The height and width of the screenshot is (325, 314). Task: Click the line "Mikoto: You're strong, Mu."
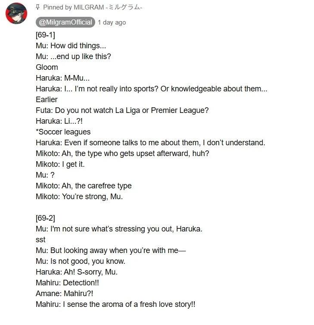pyautogui.click(x=79, y=197)
